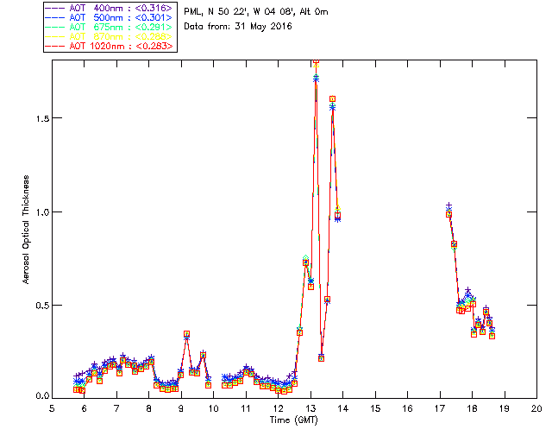Click the x-axis tick label 13
This screenshot has height=442, width=552.
click(310, 408)
